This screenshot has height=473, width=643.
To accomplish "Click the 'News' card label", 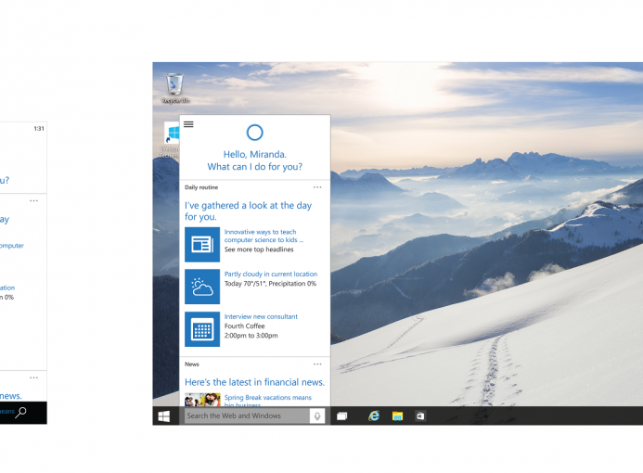I will tap(192, 364).
